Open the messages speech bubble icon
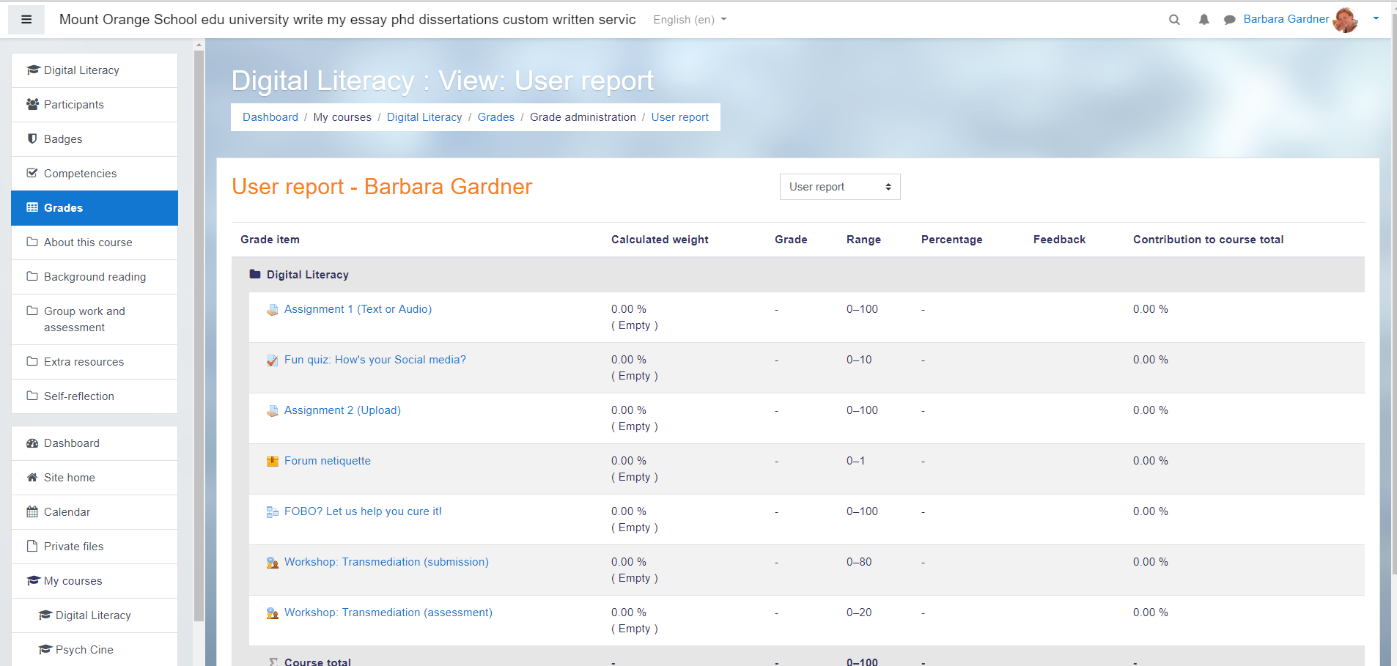 click(1229, 20)
